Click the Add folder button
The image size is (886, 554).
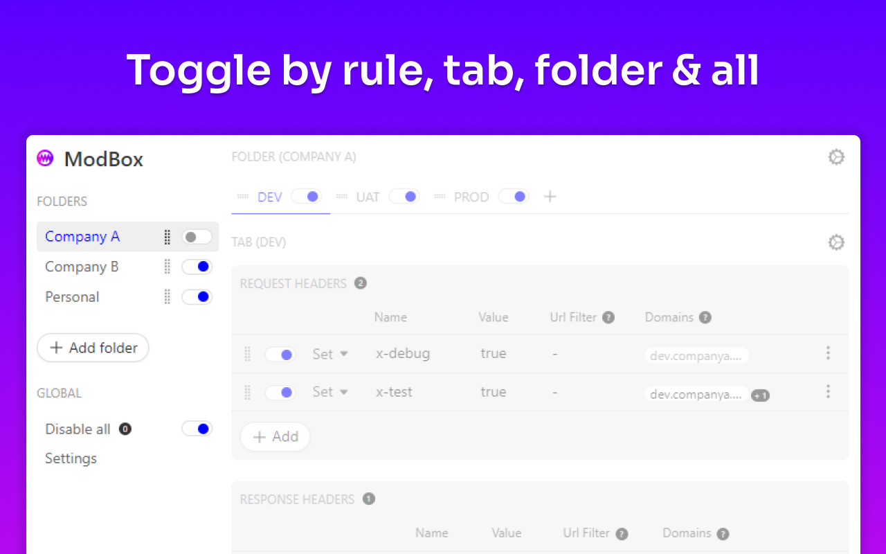92,348
